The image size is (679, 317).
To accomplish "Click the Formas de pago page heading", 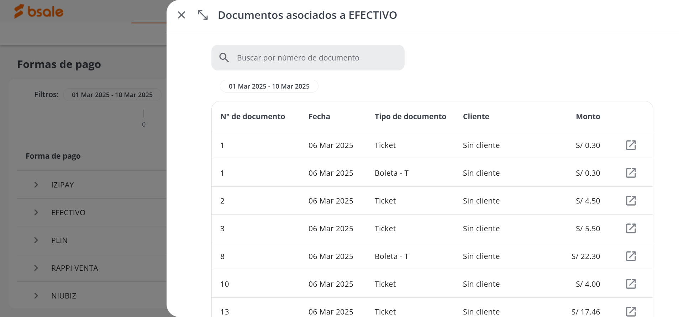I will (59, 64).
